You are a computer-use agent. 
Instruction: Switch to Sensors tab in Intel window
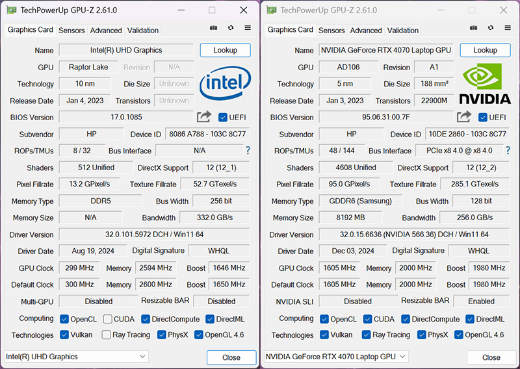click(x=71, y=31)
